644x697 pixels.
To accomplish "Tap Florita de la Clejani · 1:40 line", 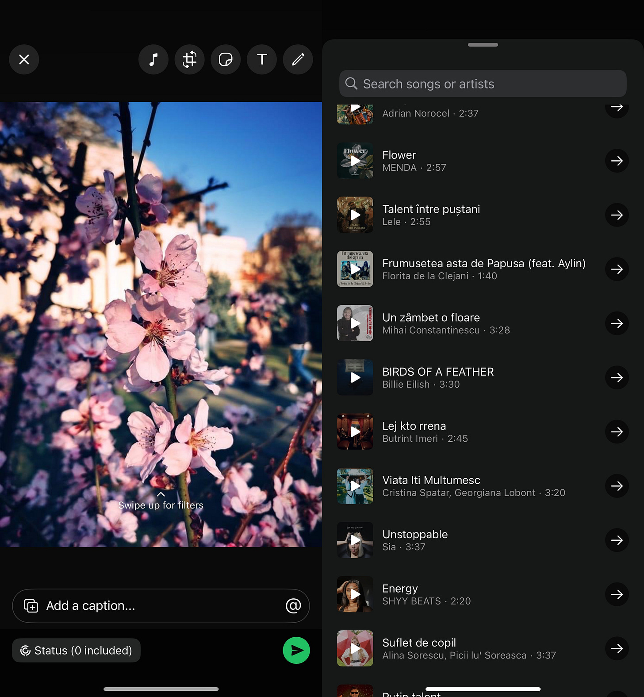I will [439, 276].
